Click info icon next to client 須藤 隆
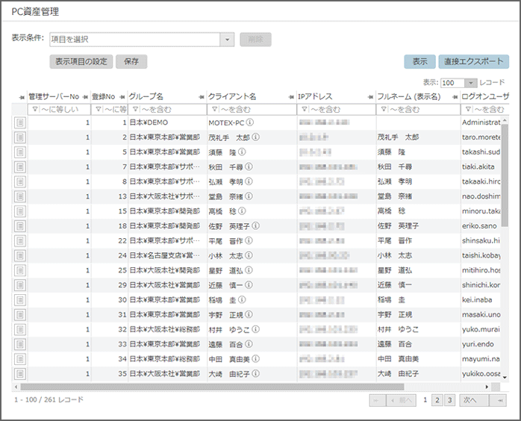The image size is (521, 421). (x=243, y=152)
